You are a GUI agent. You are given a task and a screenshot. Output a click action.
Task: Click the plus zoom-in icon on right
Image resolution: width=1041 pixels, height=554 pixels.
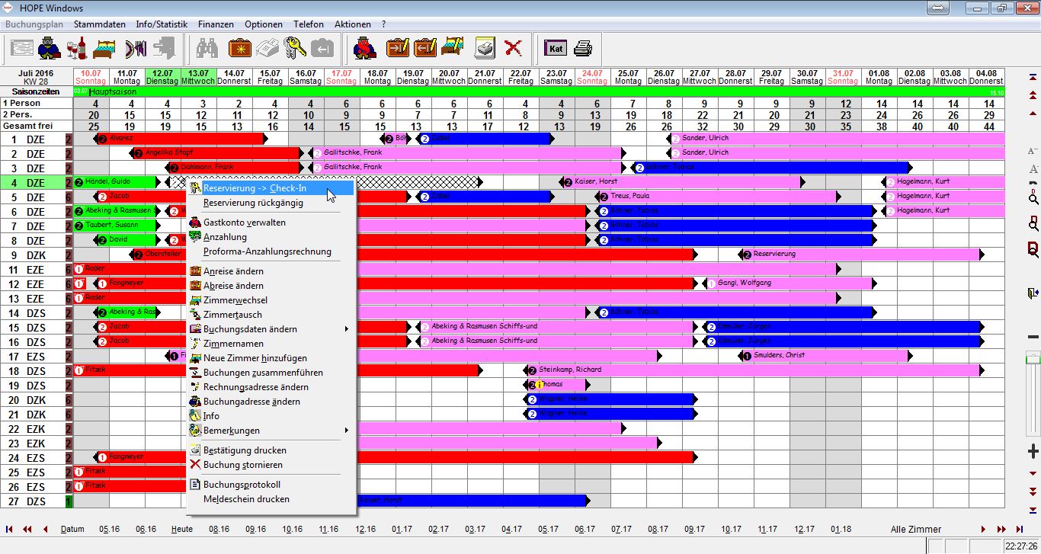1033,452
